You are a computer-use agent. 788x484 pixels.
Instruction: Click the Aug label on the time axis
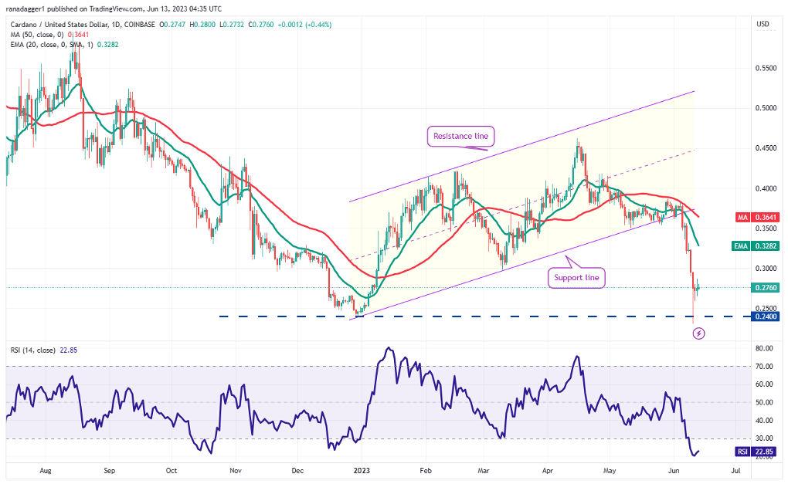46,470
